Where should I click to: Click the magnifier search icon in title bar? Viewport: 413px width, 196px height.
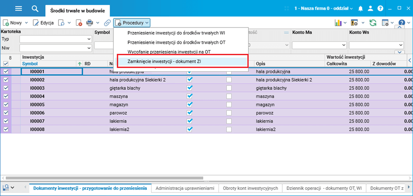point(35,8)
